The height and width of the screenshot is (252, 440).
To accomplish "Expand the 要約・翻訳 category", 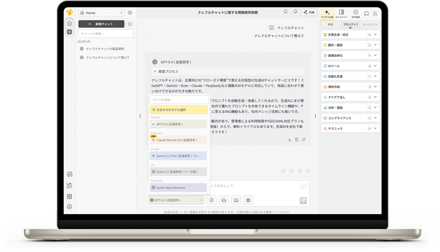I will (x=350, y=45).
